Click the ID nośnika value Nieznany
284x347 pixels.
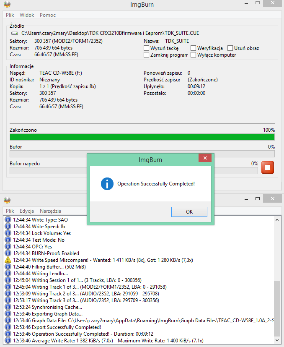coord(49,80)
